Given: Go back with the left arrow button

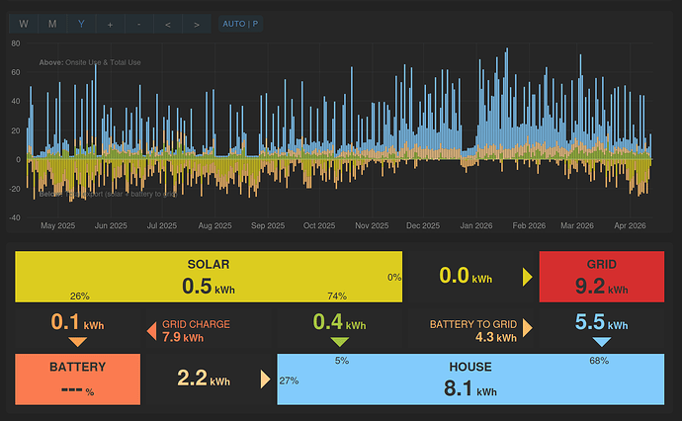Looking at the screenshot, I should click(167, 24).
